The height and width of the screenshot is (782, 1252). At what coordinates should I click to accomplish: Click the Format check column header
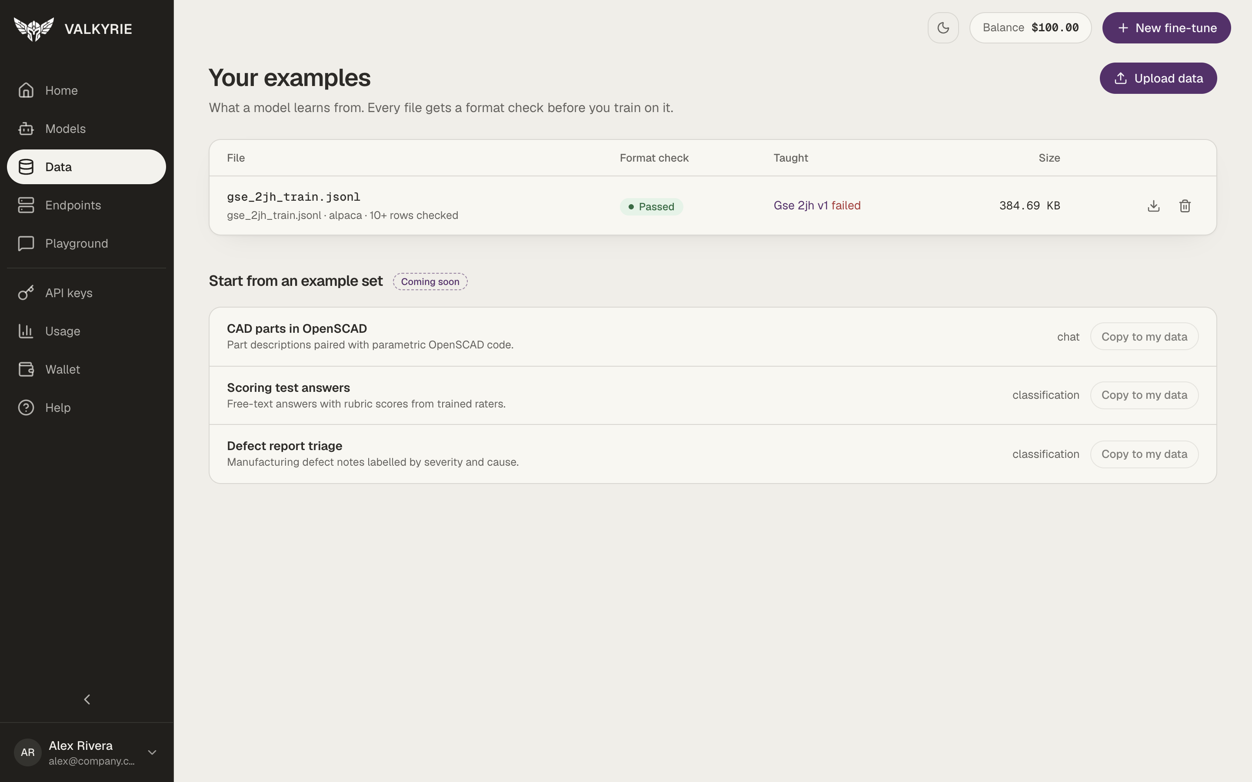click(654, 158)
